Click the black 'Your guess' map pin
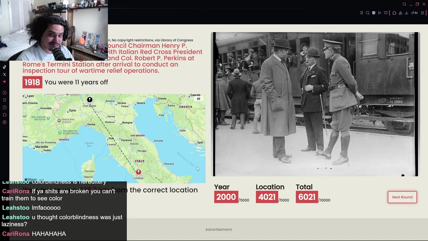428x241 pixels. click(90, 100)
